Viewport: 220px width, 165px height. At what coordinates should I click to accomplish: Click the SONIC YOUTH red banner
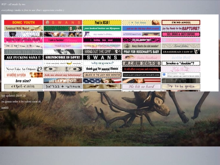(24, 22)
